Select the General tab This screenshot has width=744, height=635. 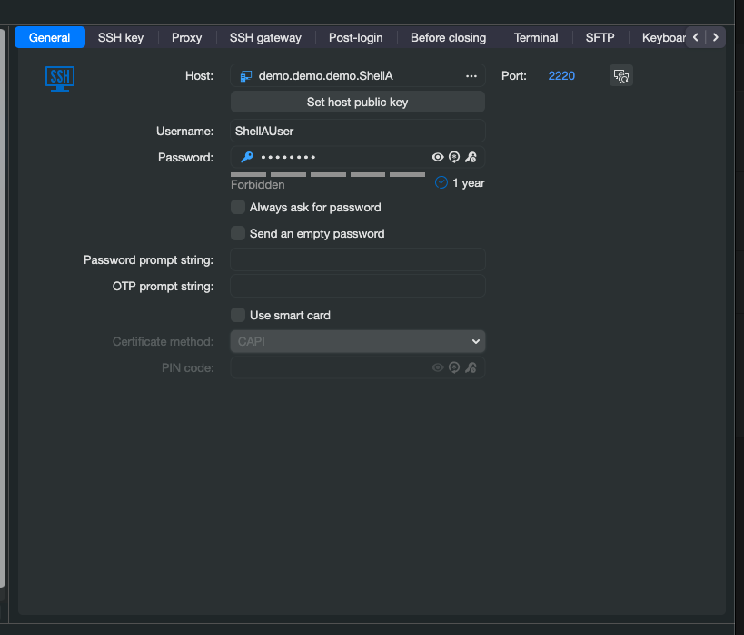[49, 37]
